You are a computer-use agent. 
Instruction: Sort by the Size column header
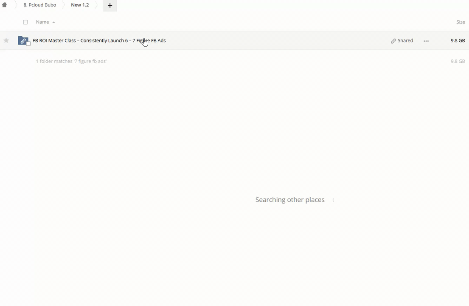point(460,22)
